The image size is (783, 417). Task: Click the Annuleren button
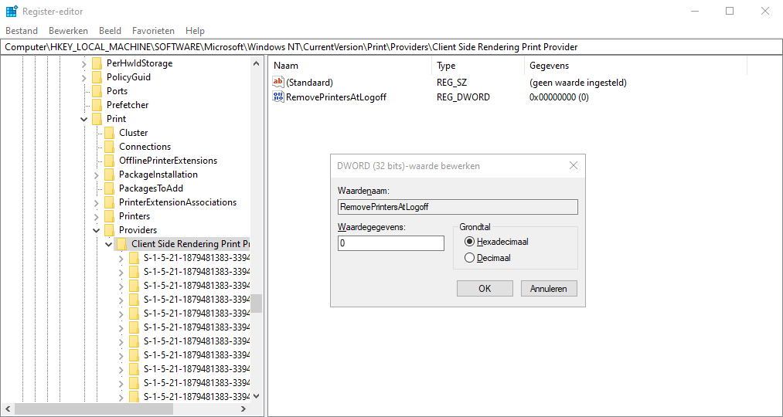click(549, 288)
